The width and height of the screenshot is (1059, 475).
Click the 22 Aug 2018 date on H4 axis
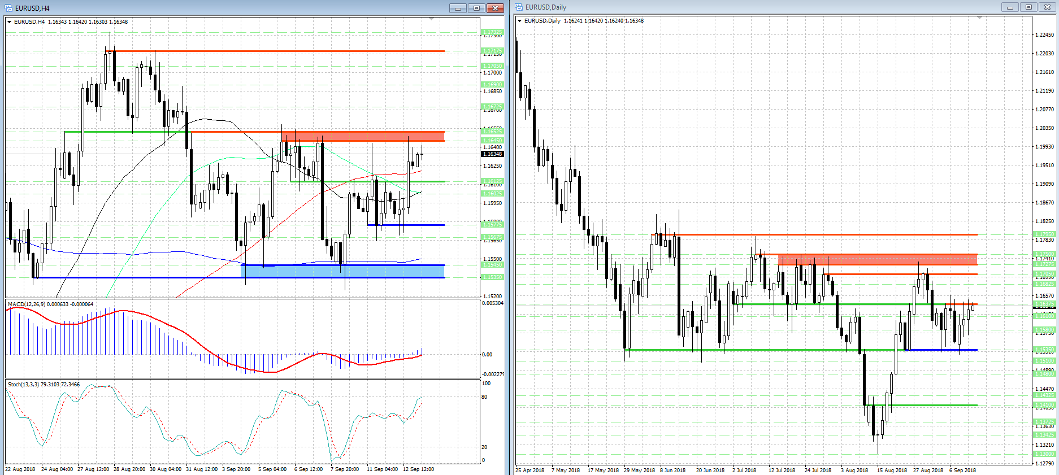(20, 469)
